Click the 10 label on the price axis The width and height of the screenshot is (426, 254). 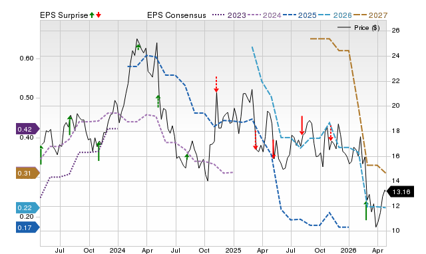396,230
